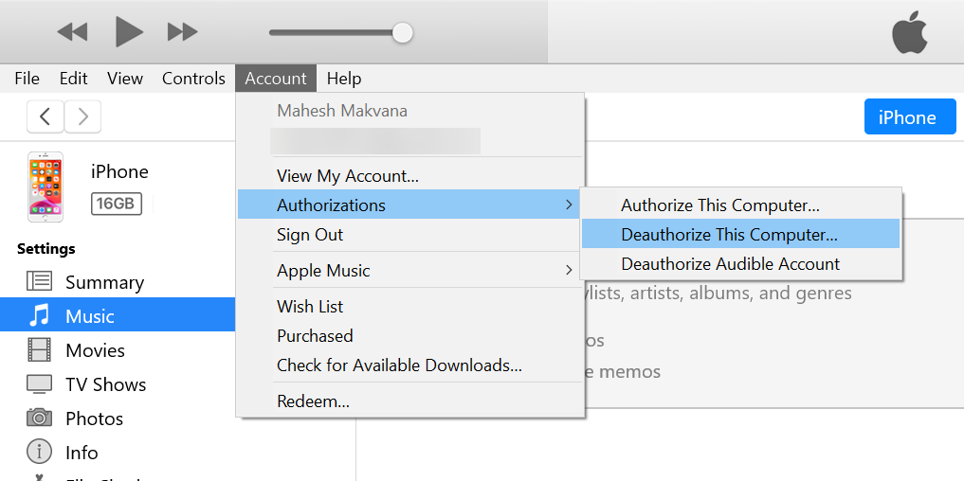Click the iPhone device name text

coord(119,171)
